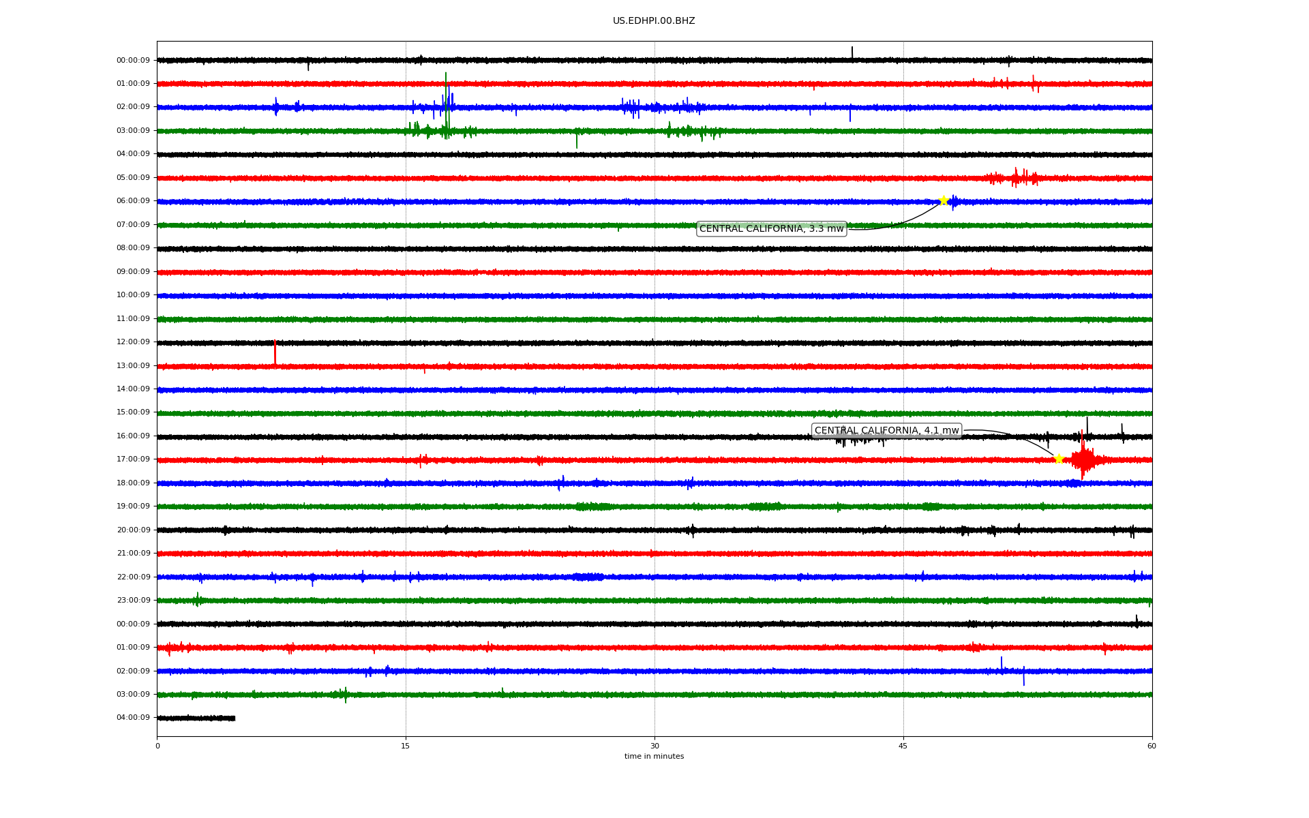1309x818 pixels.
Task: Click the large red burst on the 17:00:09 trace
Action: click(1083, 459)
